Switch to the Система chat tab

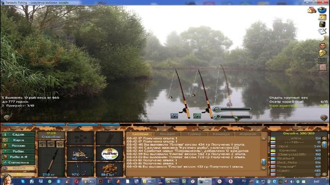point(140,134)
